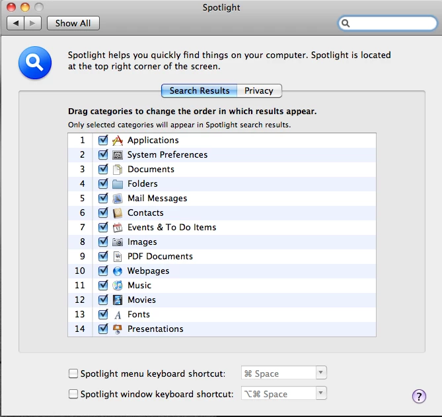The image size is (442, 417).
Task: Go back with the left arrow button
Action: (x=15, y=23)
